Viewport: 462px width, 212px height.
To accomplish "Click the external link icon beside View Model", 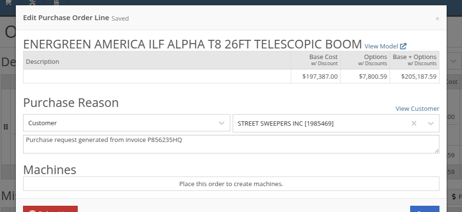I will (403, 46).
